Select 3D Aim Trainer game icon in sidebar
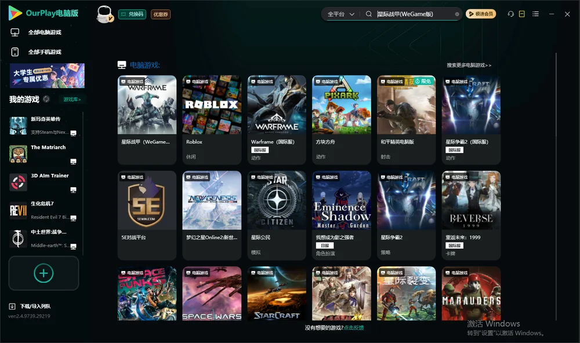The height and width of the screenshot is (343, 580). pyautogui.click(x=18, y=182)
